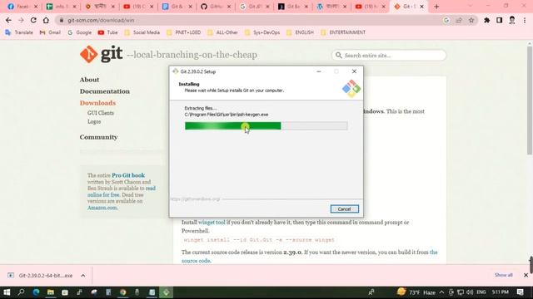The height and width of the screenshot is (299, 533).
Task: Open the winget tool link
Action: coord(212,223)
